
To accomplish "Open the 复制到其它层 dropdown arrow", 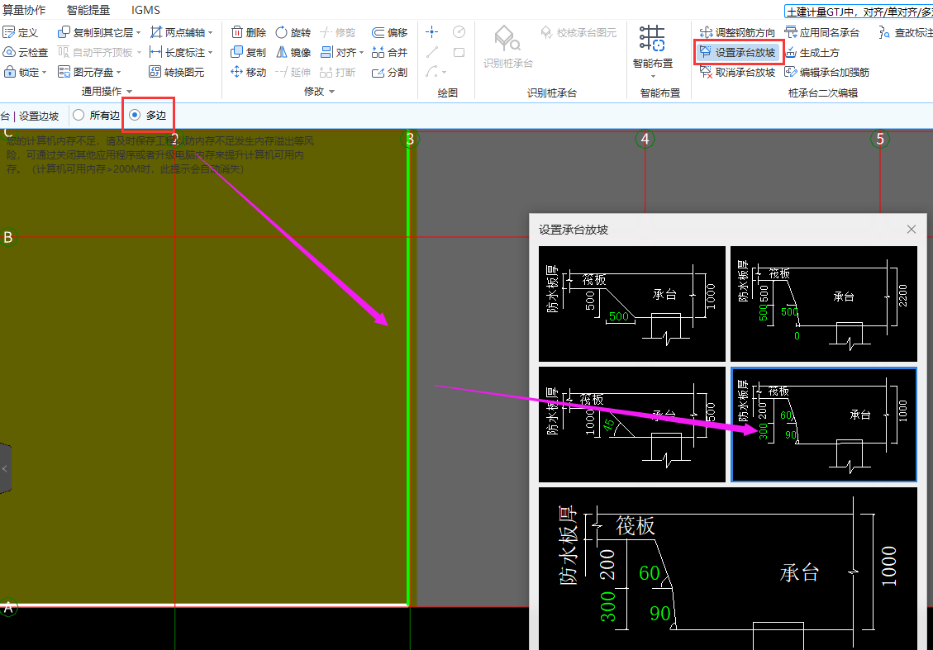I will point(138,33).
